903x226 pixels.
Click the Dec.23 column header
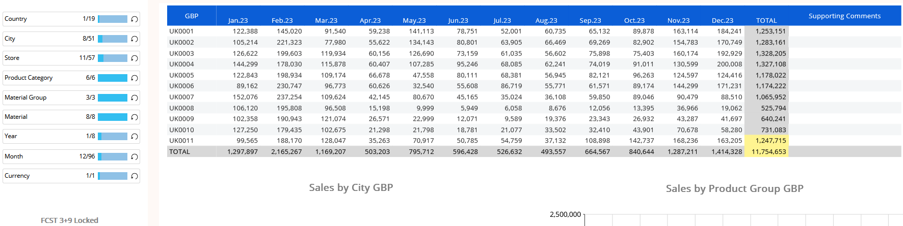723,20
